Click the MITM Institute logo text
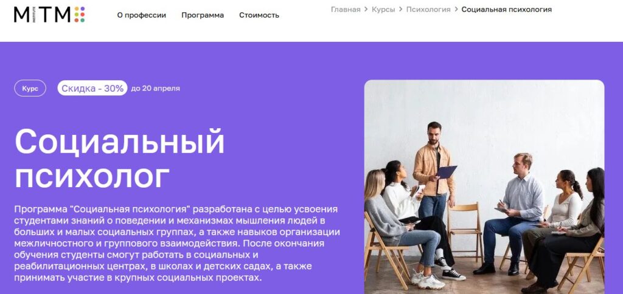623x294 pixels. (43, 15)
